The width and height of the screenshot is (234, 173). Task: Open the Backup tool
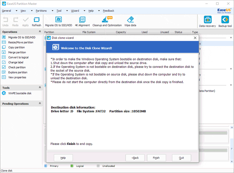225,22
